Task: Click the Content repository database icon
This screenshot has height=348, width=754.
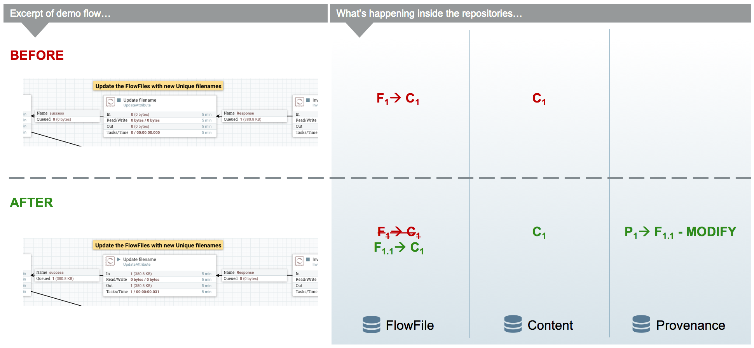Action: coord(513,324)
